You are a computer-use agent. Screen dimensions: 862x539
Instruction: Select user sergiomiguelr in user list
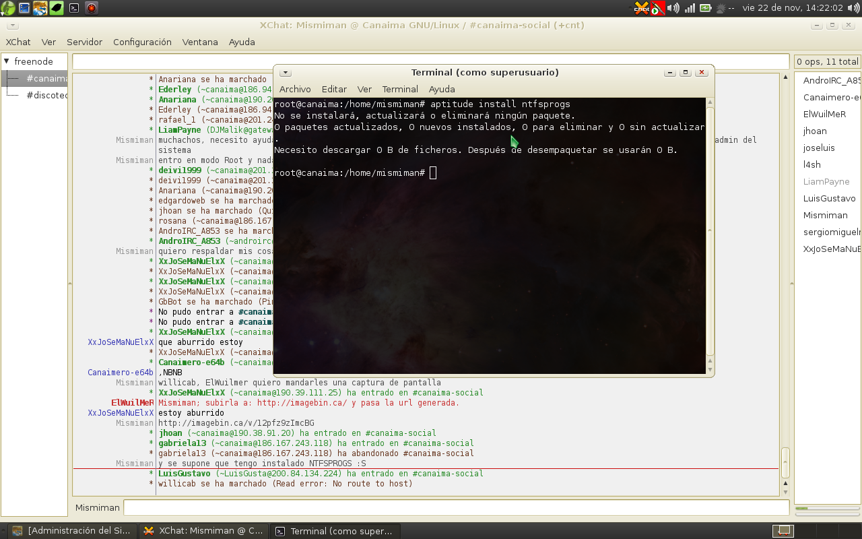click(831, 232)
